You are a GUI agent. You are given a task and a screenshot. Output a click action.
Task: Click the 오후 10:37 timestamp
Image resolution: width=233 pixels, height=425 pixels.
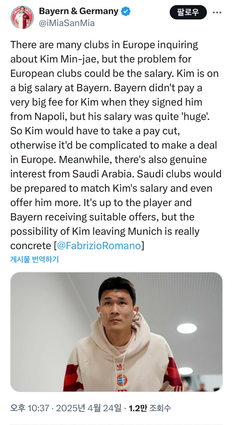pyautogui.click(x=30, y=408)
